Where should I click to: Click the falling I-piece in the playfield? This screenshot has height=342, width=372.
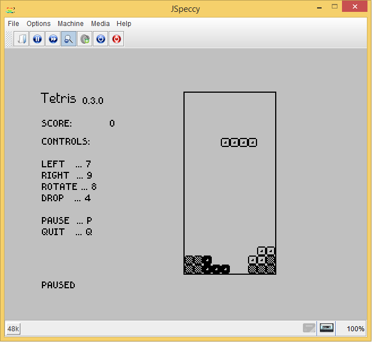(239, 142)
